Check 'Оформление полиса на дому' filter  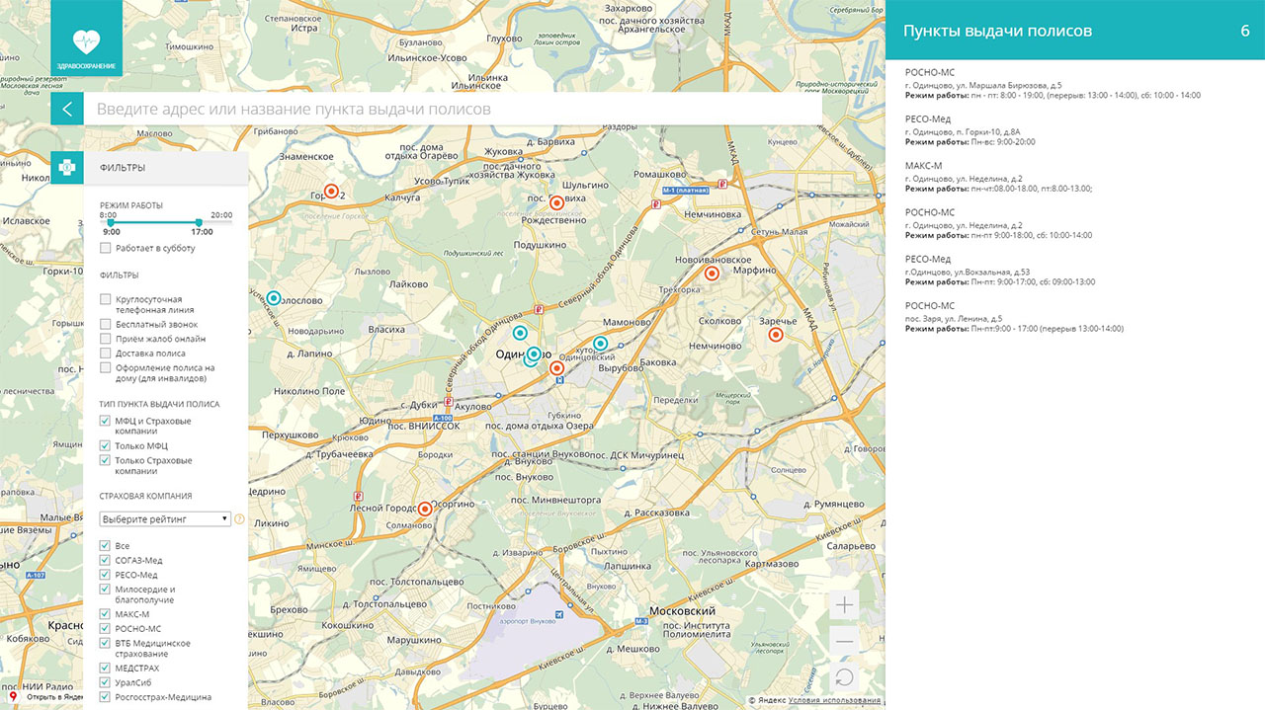(x=106, y=367)
